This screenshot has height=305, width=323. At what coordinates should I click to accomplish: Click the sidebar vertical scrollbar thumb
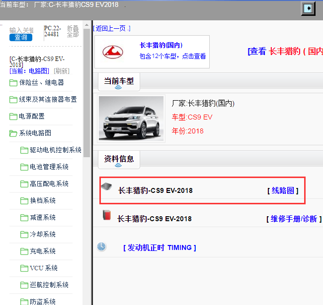[87, 93]
